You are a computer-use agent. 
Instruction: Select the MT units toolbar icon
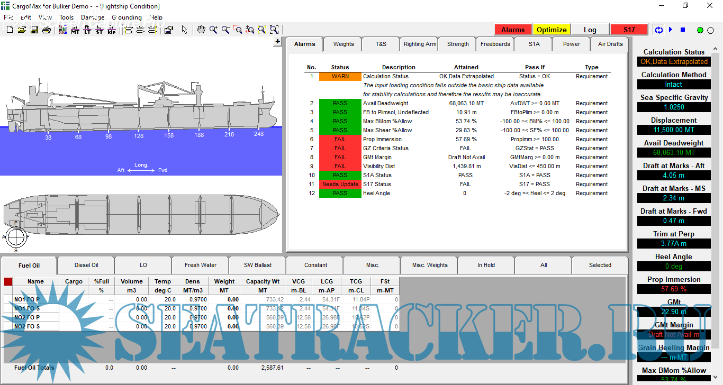75,30
